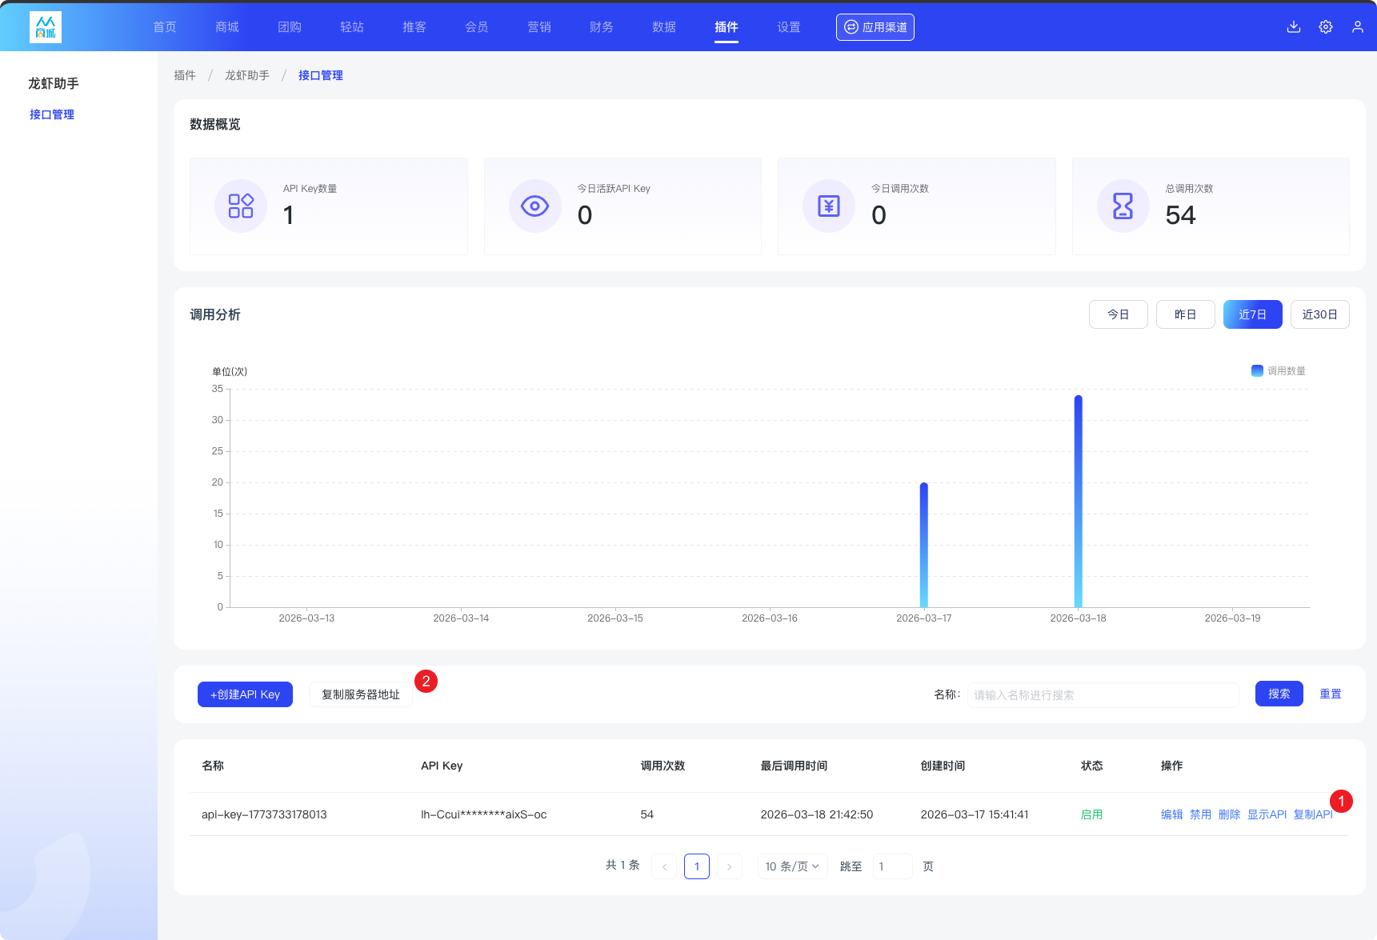Click the 应用渠道 button
Viewport: 1377px width, 940px height.
(x=875, y=27)
